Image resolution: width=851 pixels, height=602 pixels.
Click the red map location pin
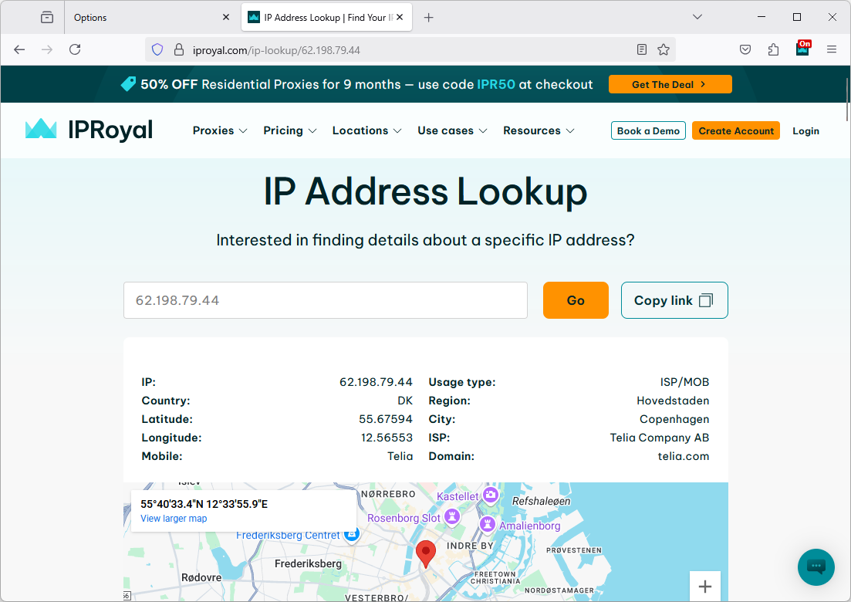pos(426,554)
